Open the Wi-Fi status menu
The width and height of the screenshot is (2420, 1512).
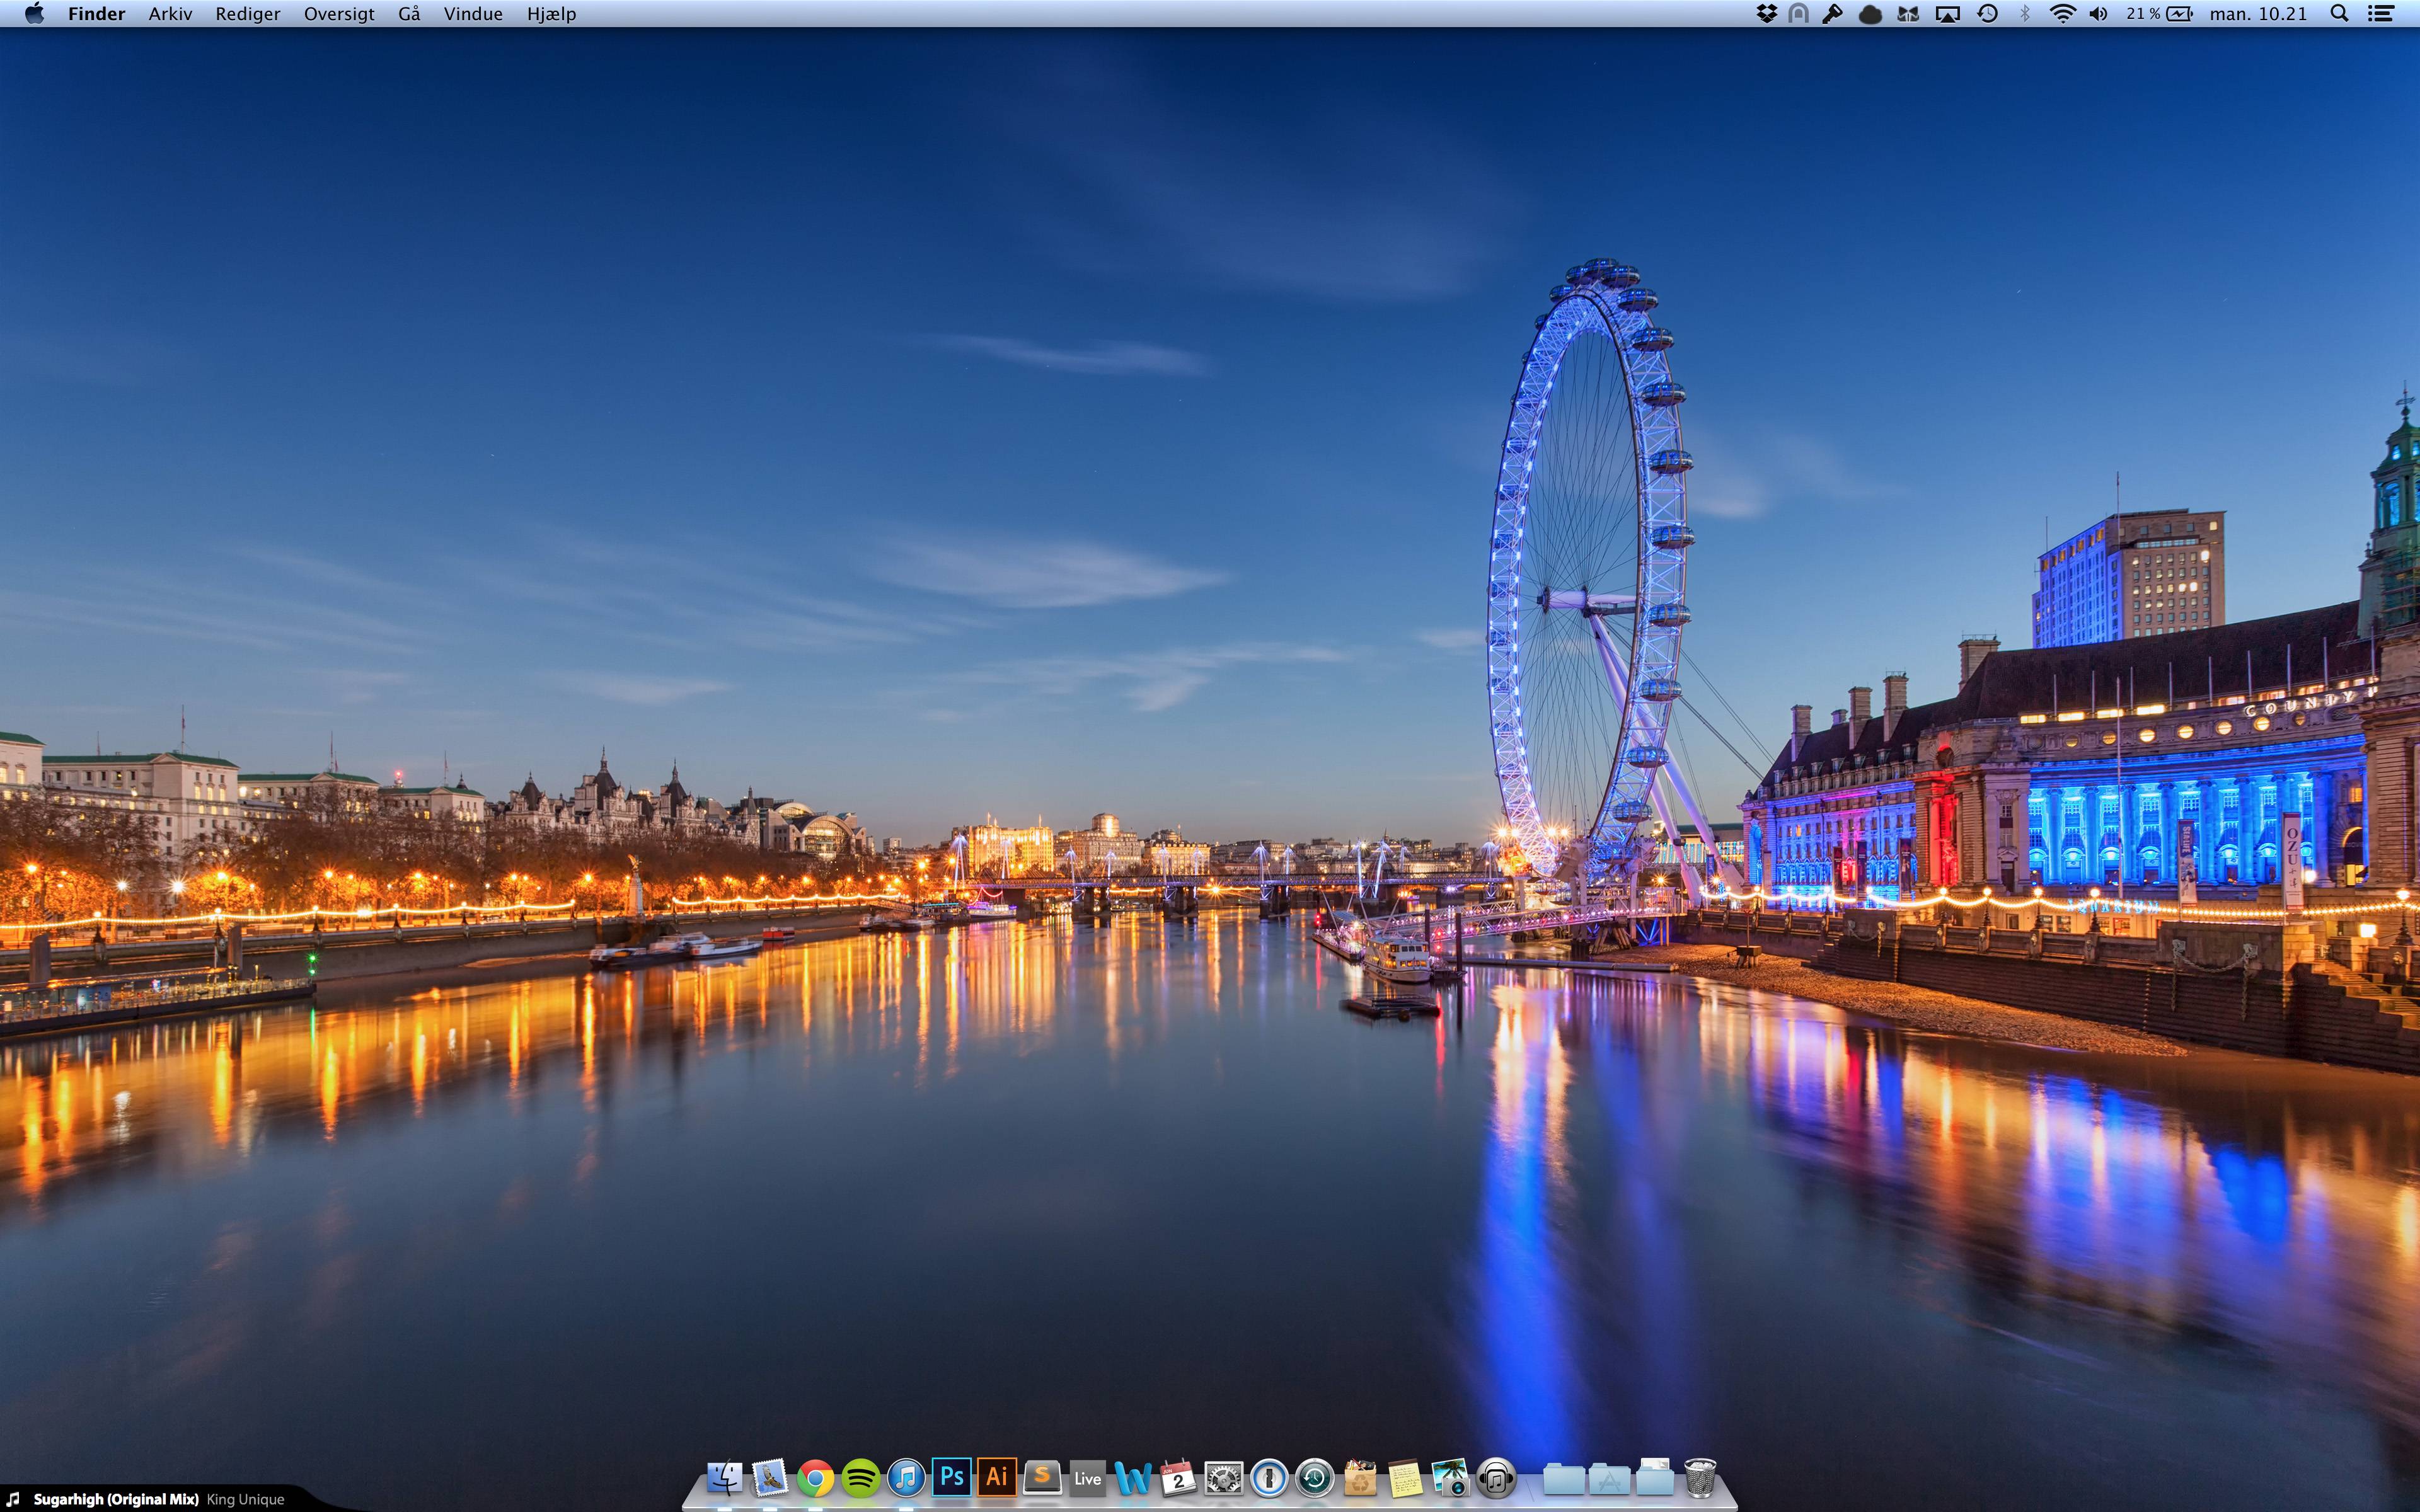point(2062,14)
